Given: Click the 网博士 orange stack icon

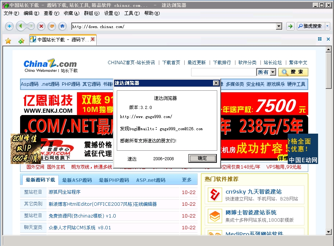Looking at the screenshot, I should click(x=215, y=216).
